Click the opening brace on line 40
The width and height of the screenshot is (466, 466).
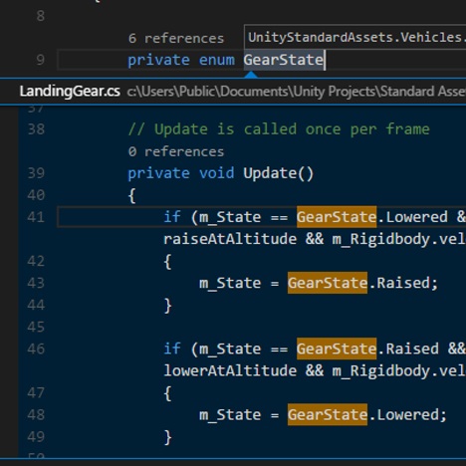(x=132, y=195)
